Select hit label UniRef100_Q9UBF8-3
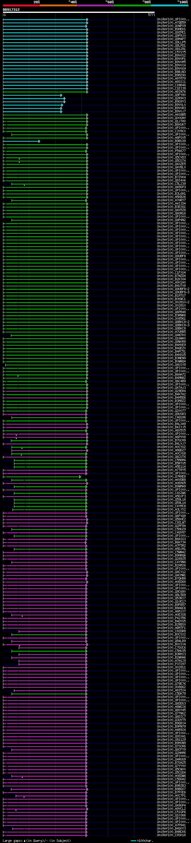Screen dimensions: 191x843 tap(173, 292)
